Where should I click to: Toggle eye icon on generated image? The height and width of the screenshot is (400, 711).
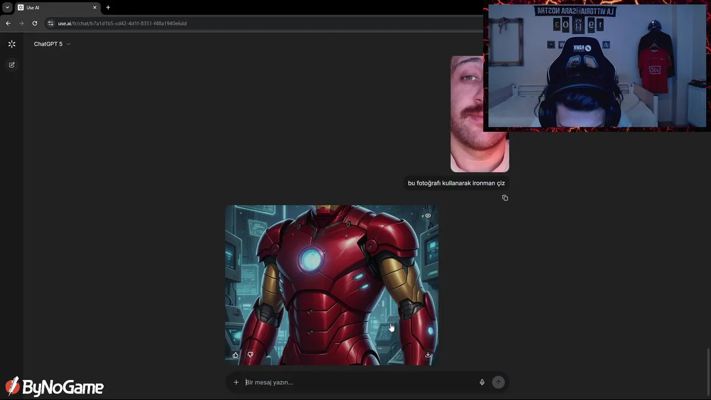pos(428,216)
